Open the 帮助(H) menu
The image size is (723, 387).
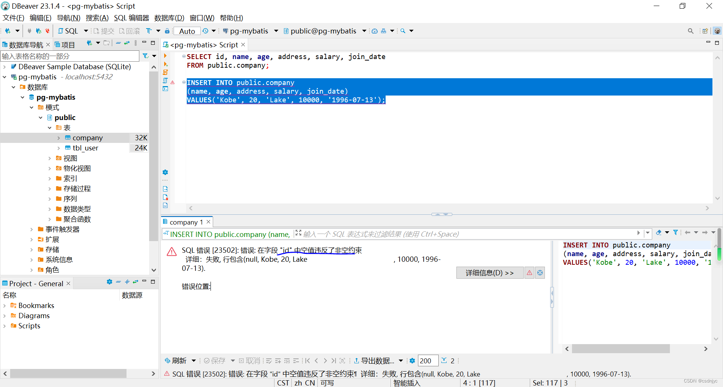tap(231, 18)
